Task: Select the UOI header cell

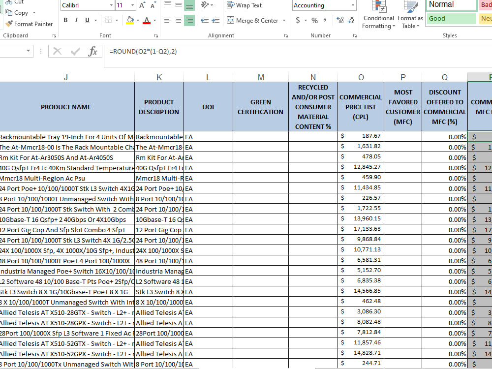Action: tap(208, 107)
